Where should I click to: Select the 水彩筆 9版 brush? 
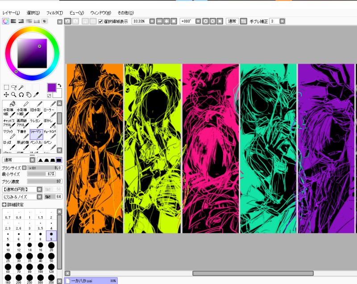pos(9,112)
